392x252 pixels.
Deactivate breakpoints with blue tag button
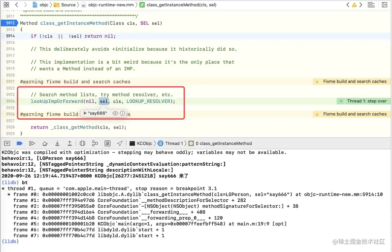point(19,143)
